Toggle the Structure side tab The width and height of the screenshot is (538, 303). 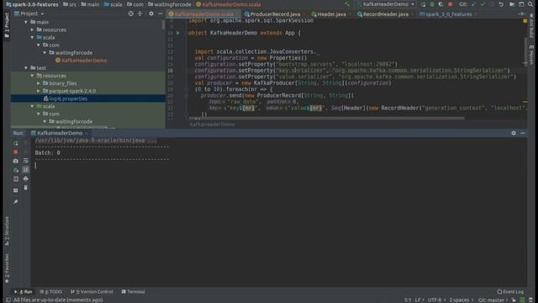click(x=7, y=231)
